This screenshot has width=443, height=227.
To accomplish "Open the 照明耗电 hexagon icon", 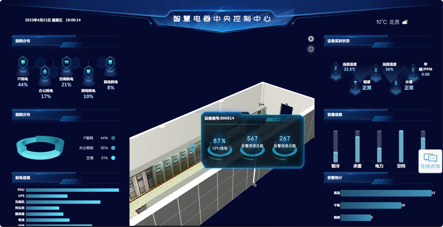I will pyautogui.click(x=88, y=72).
